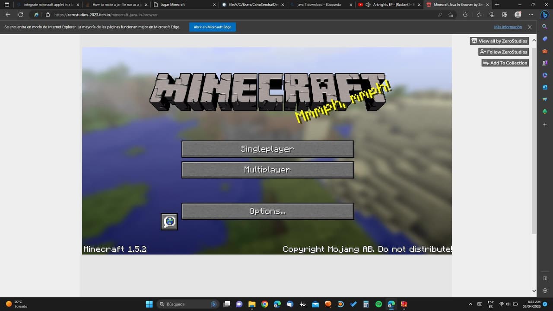Switch to the Jugar Minecraft tab
Image resolution: width=553 pixels, height=311 pixels.
pyautogui.click(x=184, y=4)
